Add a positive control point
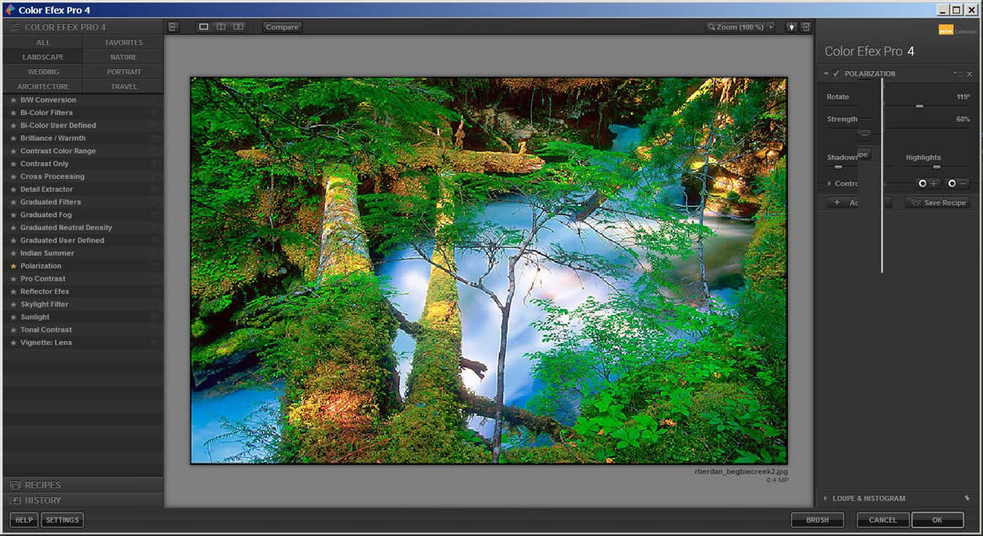983x536 pixels. click(928, 183)
